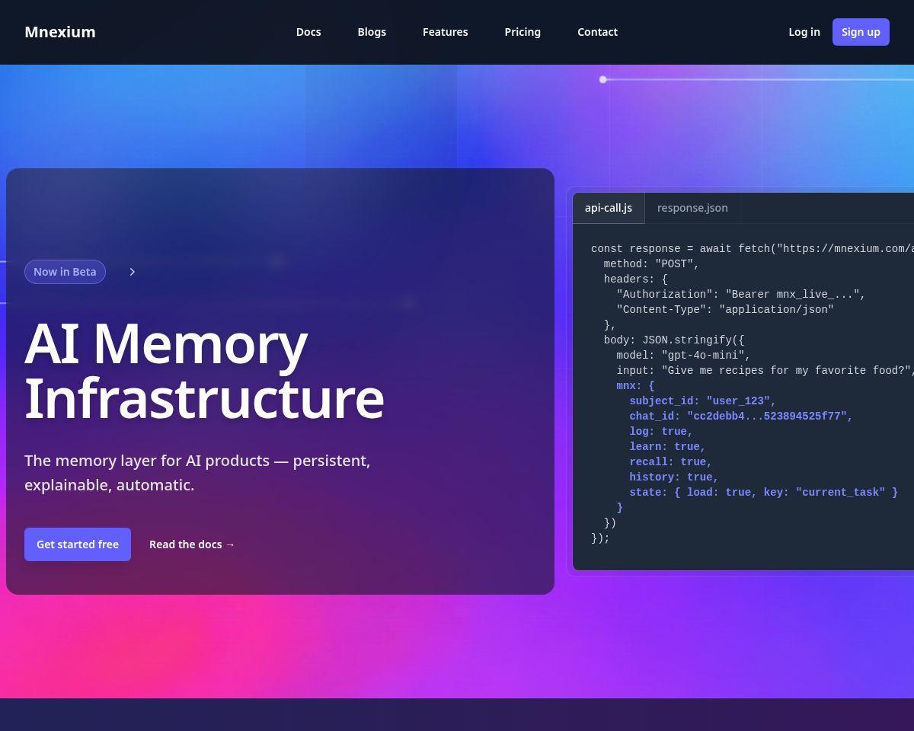914x731 pixels.
Task: Click the "Authorization" header code line
Action: click(x=741, y=294)
